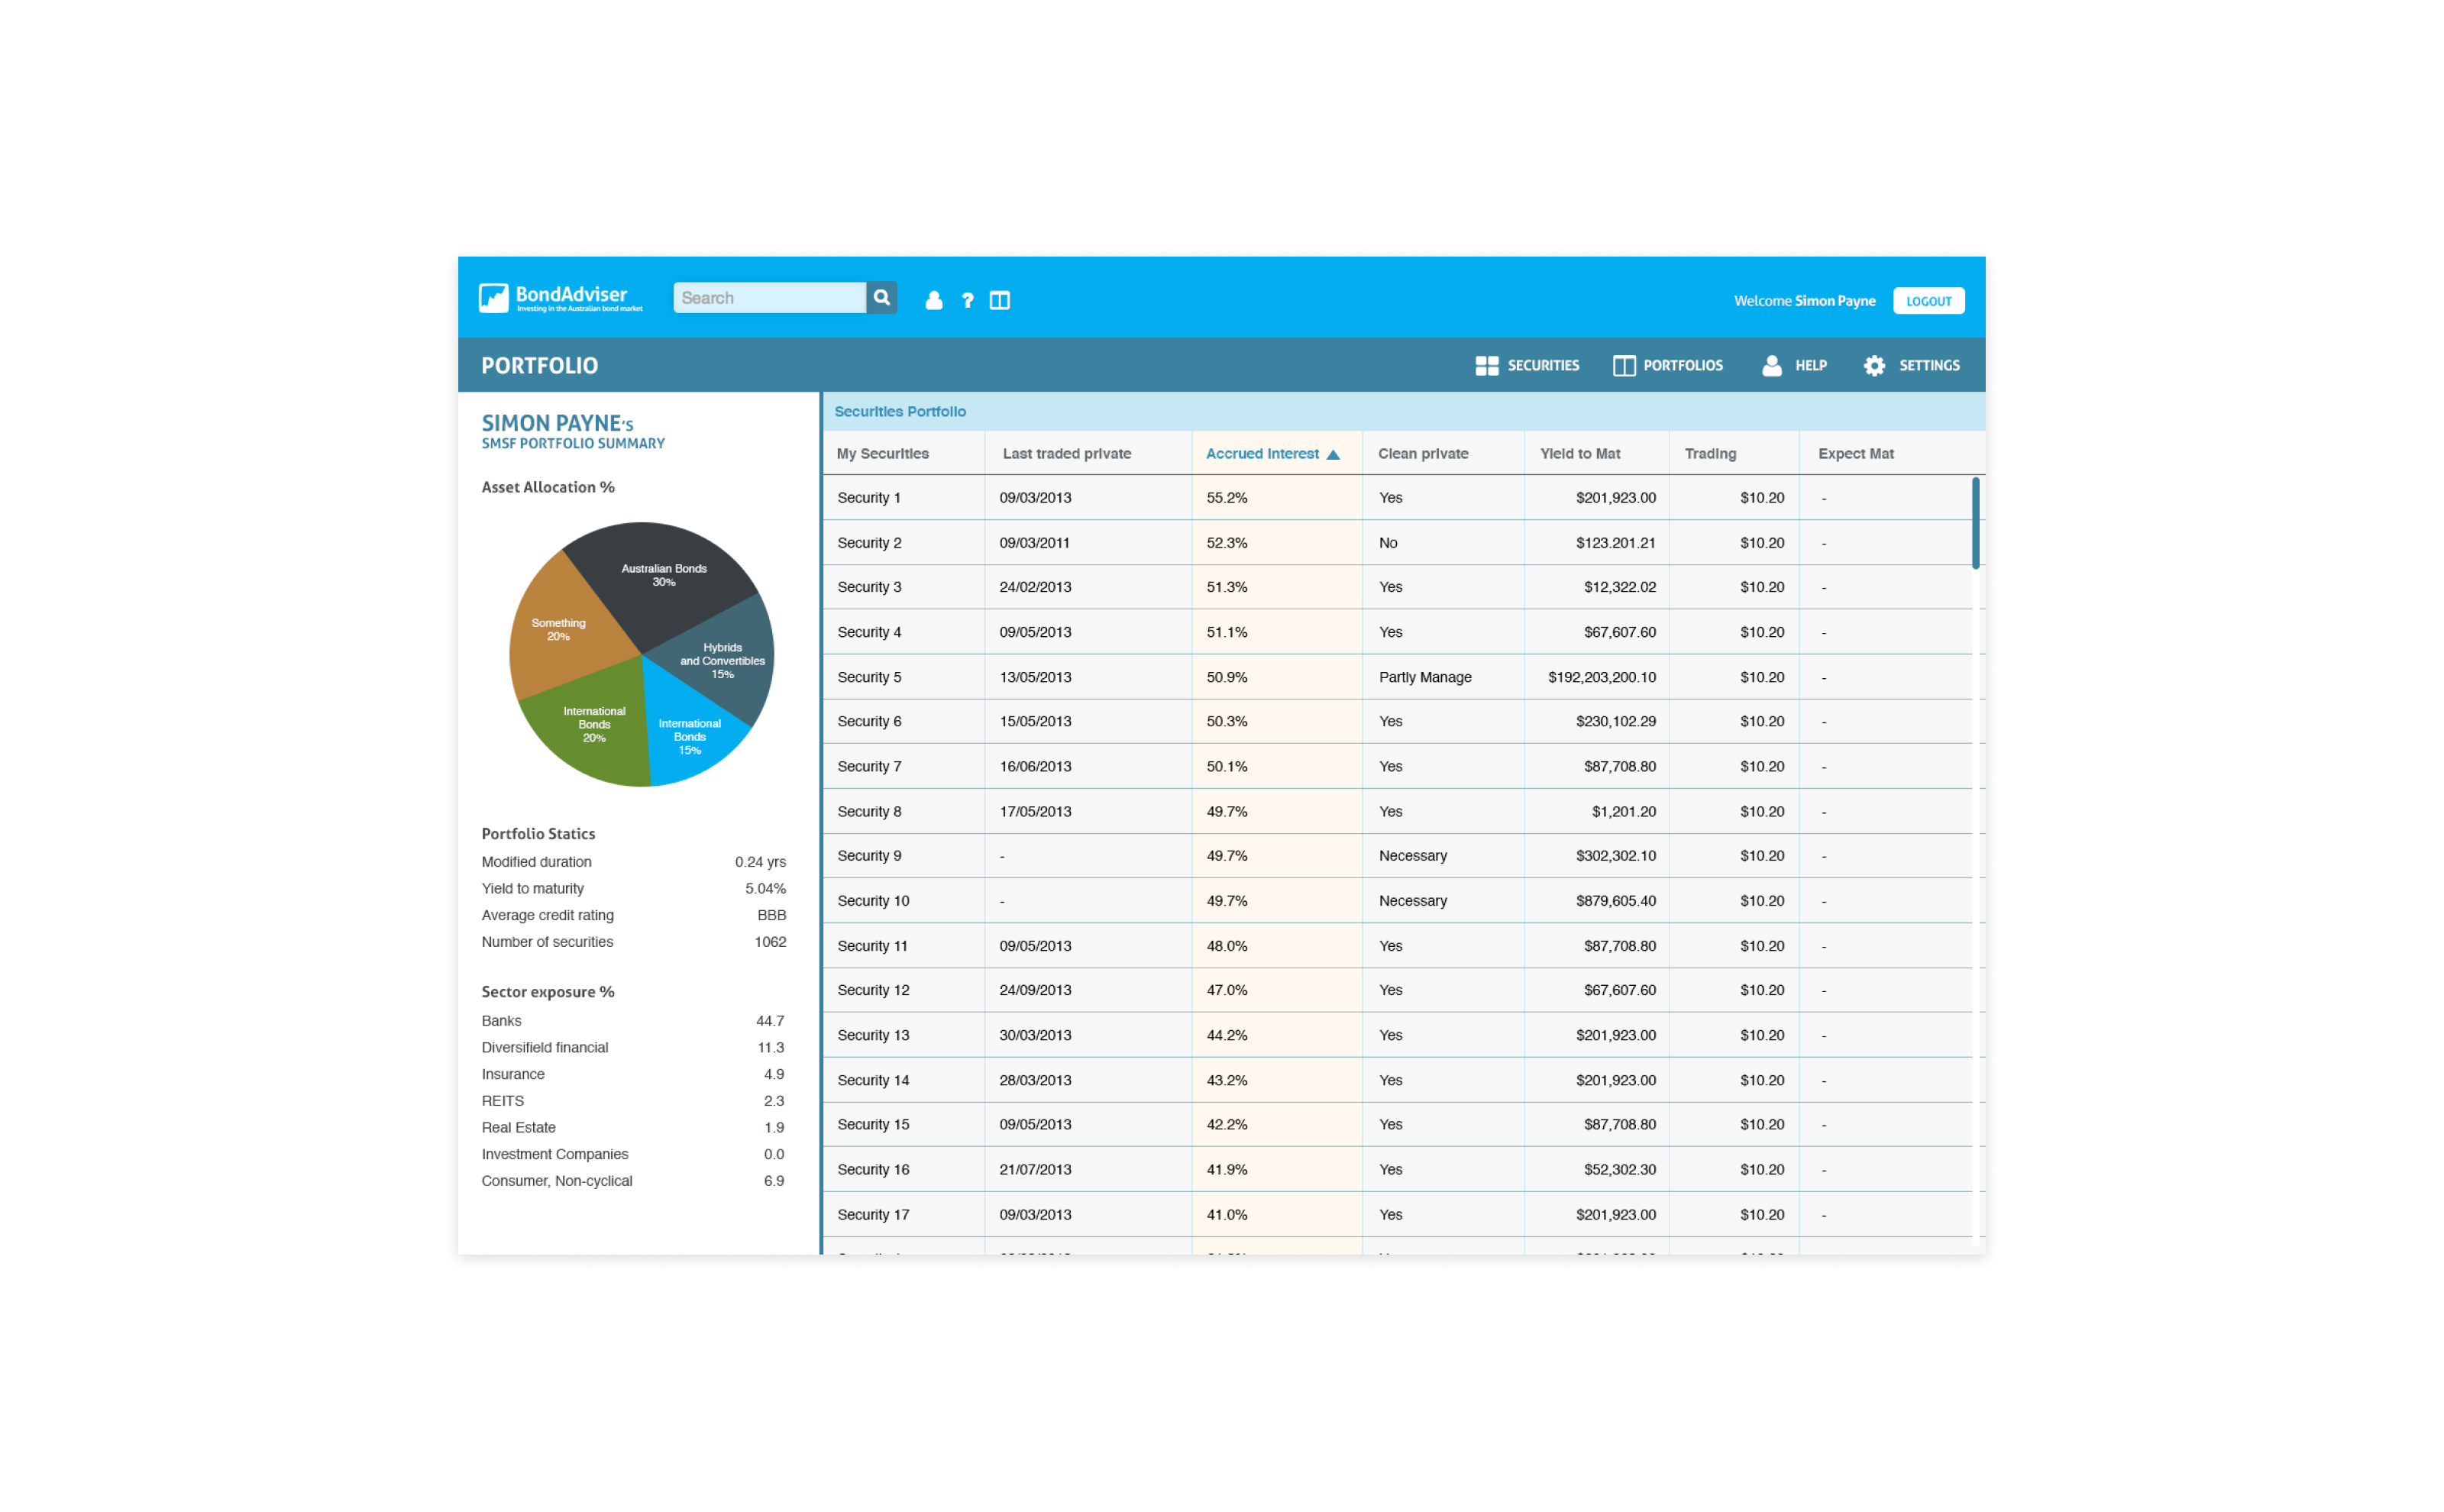The image size is (2444, 1512).
Task: Sort by Last traded private column
Action: coord(1066,454)
